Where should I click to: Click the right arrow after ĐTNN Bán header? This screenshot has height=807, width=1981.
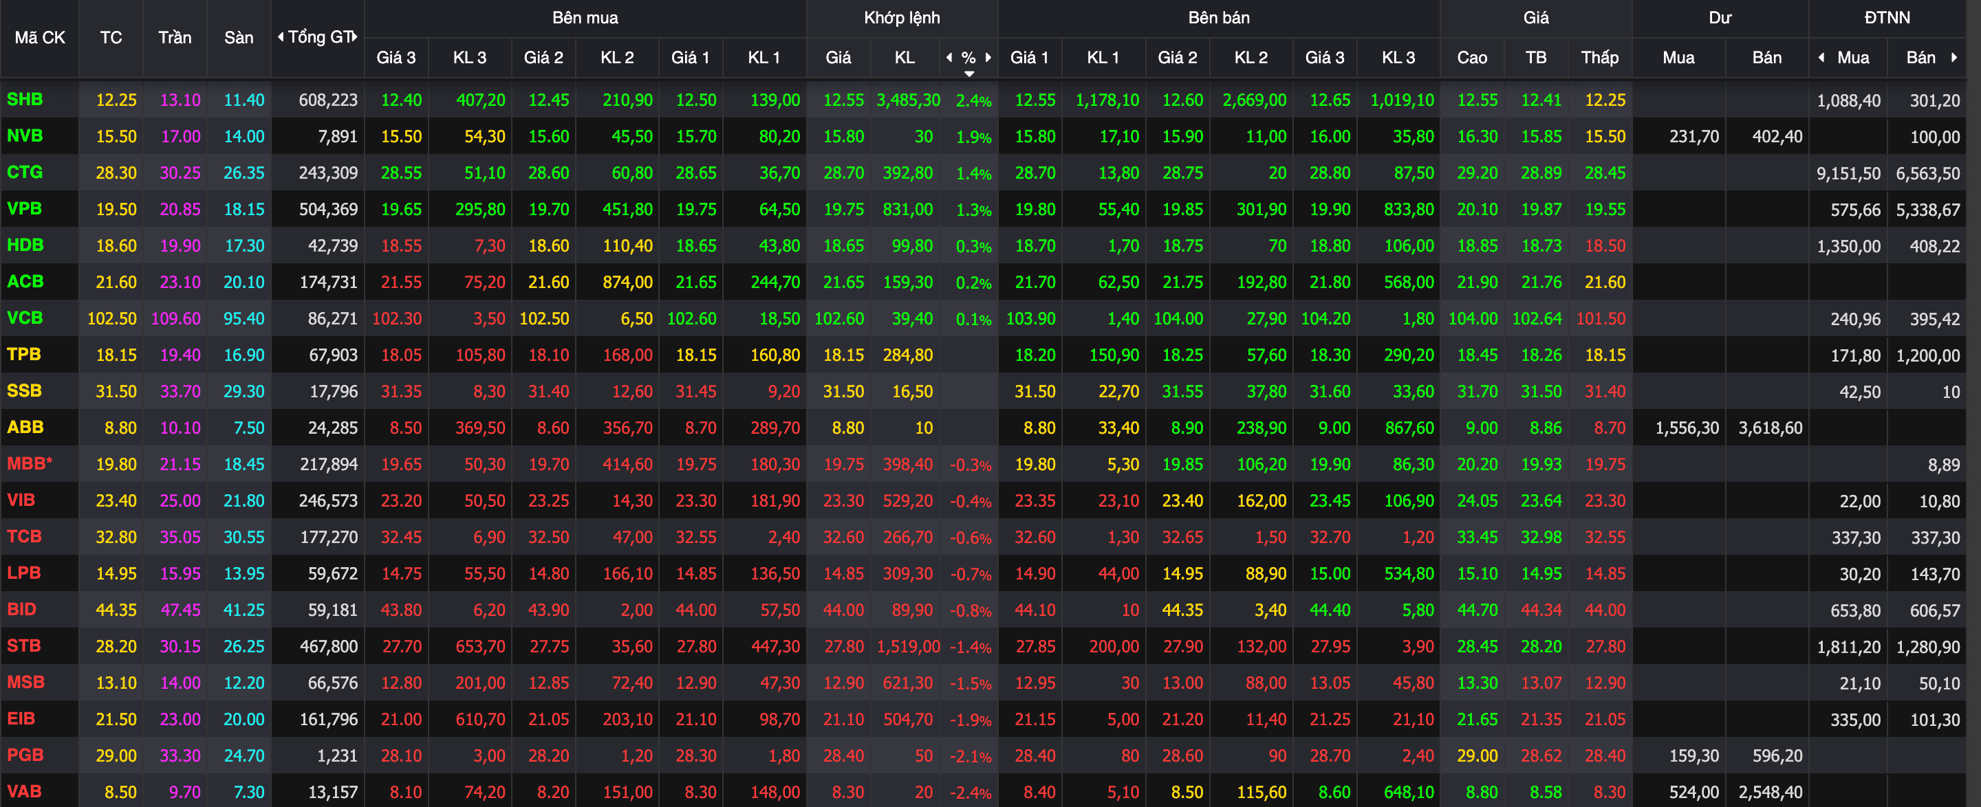1954,58
